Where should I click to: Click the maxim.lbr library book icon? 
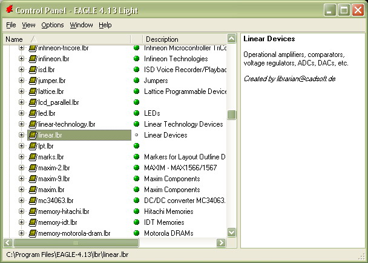(33, 190)
